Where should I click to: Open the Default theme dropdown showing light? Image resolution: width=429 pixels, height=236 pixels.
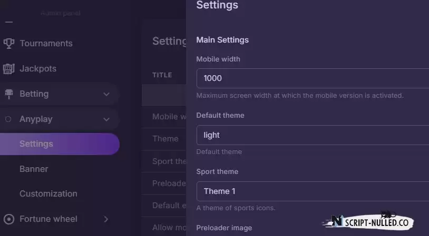point(313,135)
